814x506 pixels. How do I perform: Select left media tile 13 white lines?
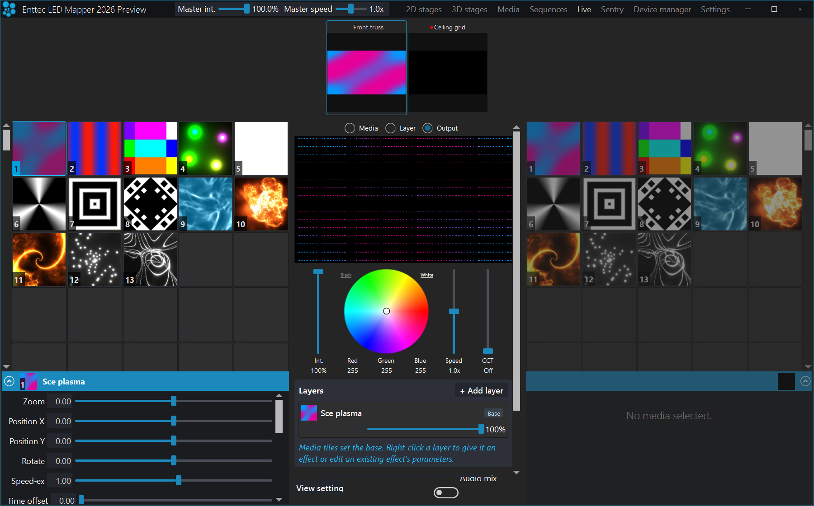(150, 259)
